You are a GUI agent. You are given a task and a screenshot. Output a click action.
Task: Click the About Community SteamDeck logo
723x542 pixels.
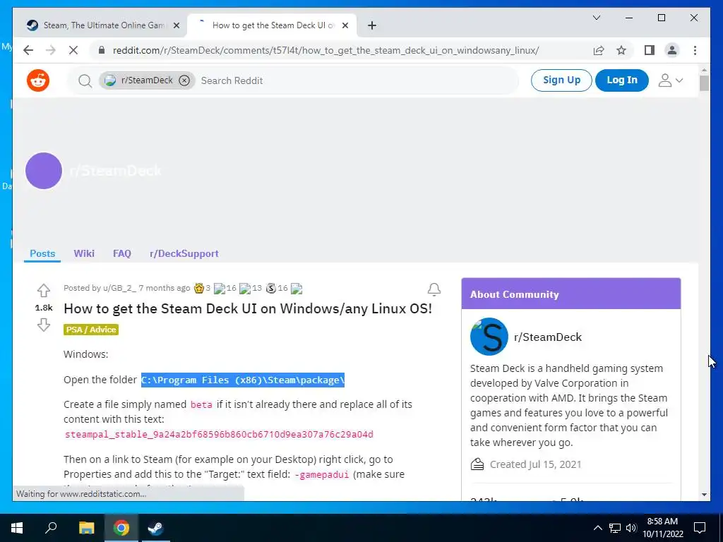pyautogui.click(x=489, y=337)
